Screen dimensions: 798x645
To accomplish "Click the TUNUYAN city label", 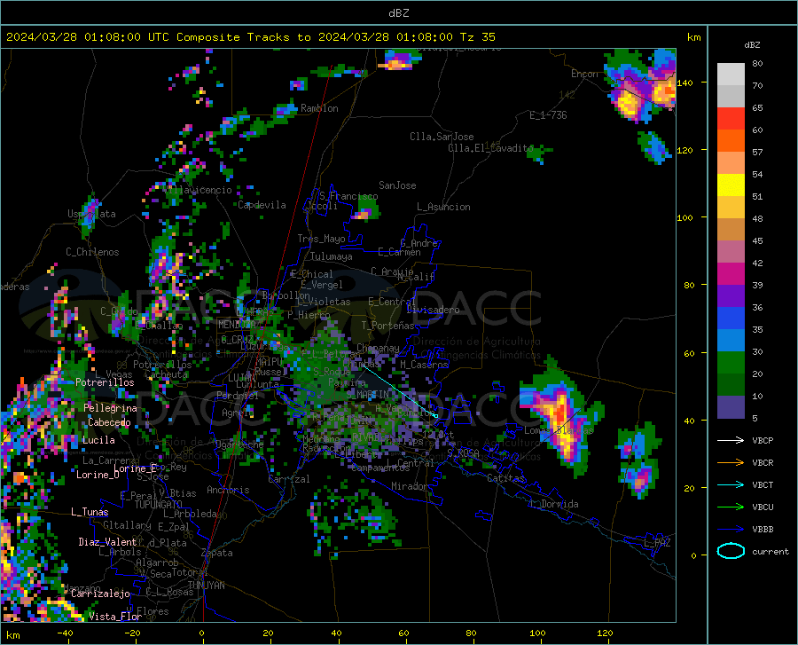I will [x=206, y=586].
